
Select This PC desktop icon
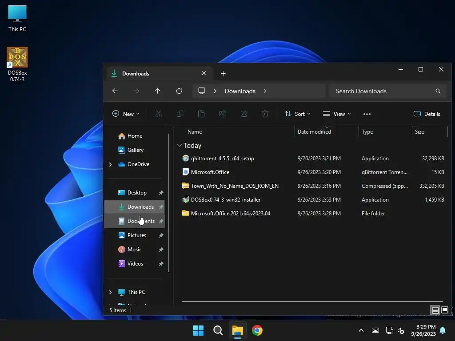(x=17, y=19)
